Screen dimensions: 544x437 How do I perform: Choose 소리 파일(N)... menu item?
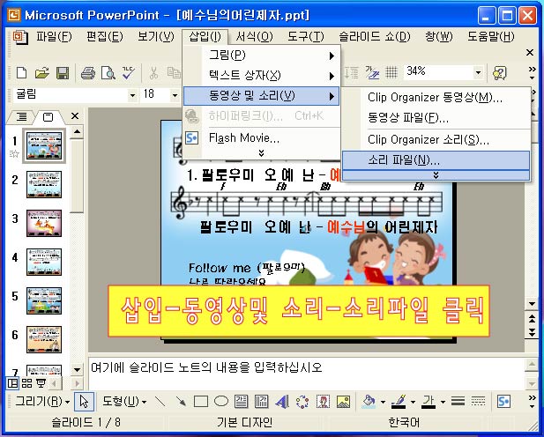coord(436,159)
